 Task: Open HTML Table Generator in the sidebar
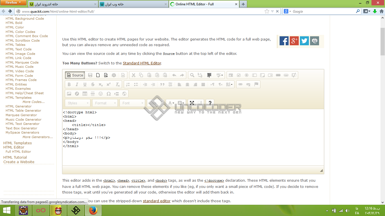coord(23,111)
